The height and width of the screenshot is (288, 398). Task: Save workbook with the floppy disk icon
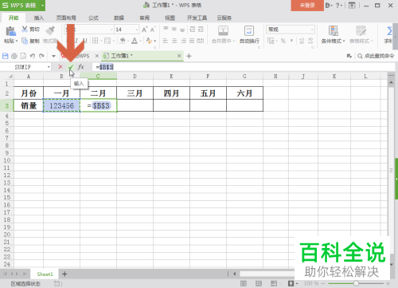[x=6, y=56]
